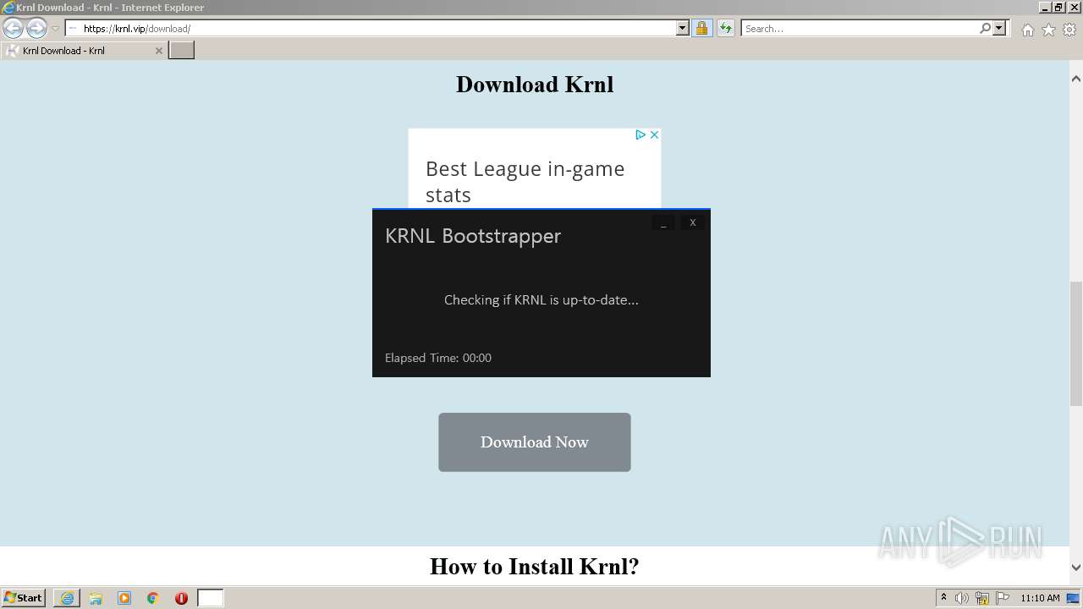The height and width of the screenshot is (609, 1083).
Task: Click Checking if KRNL is up-to-date text
Action: point(541,299)
